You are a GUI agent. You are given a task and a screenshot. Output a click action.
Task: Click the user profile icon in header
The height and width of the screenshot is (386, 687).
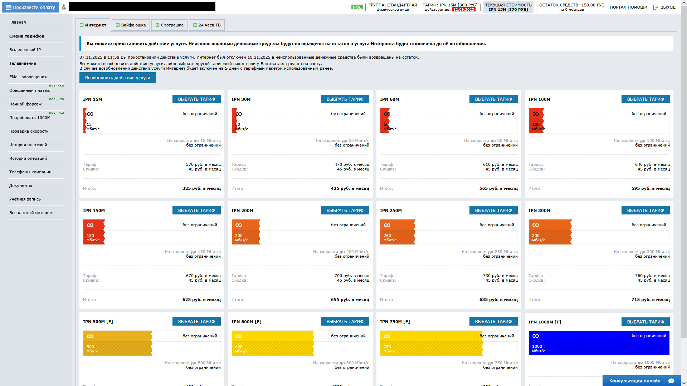pos(64,7)
